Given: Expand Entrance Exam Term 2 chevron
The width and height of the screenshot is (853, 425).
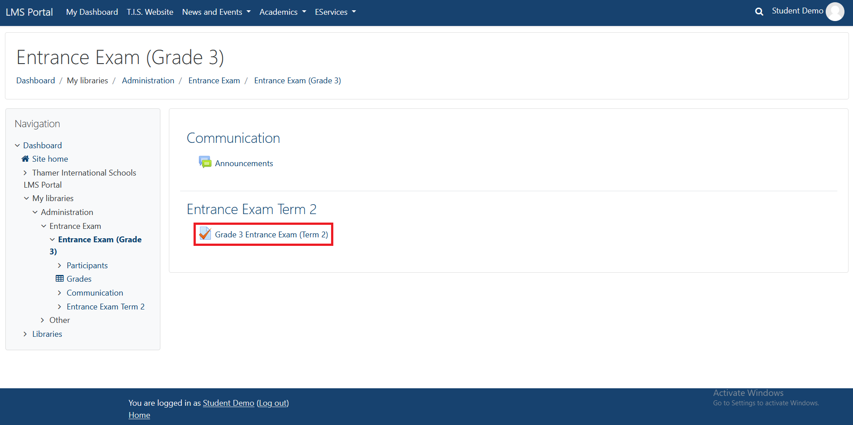Looking at the screenshot, I should coord(60,306).
